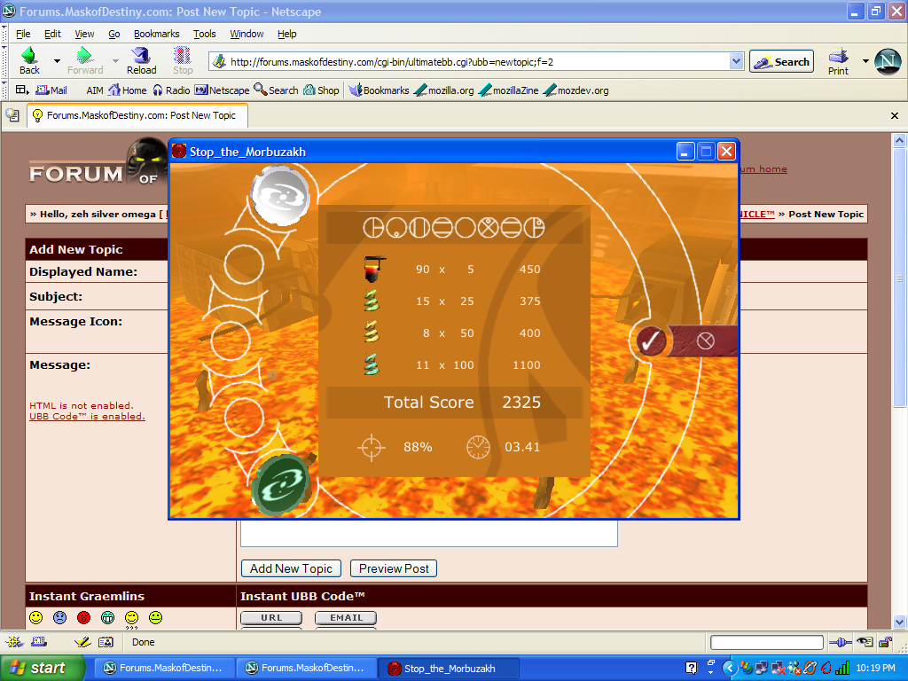908x681 pixels.
Task: Go back with the Back arrow
Action: 29,61
